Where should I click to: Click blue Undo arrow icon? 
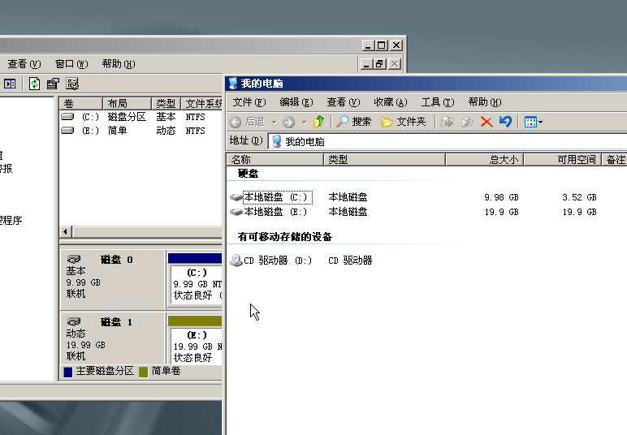point(505,122)
